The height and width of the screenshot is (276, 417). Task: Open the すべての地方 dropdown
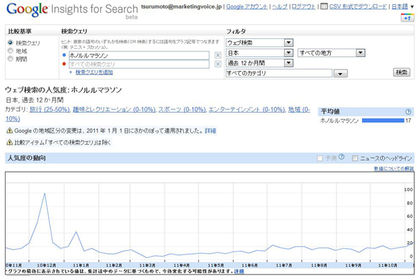coord(331,53)
